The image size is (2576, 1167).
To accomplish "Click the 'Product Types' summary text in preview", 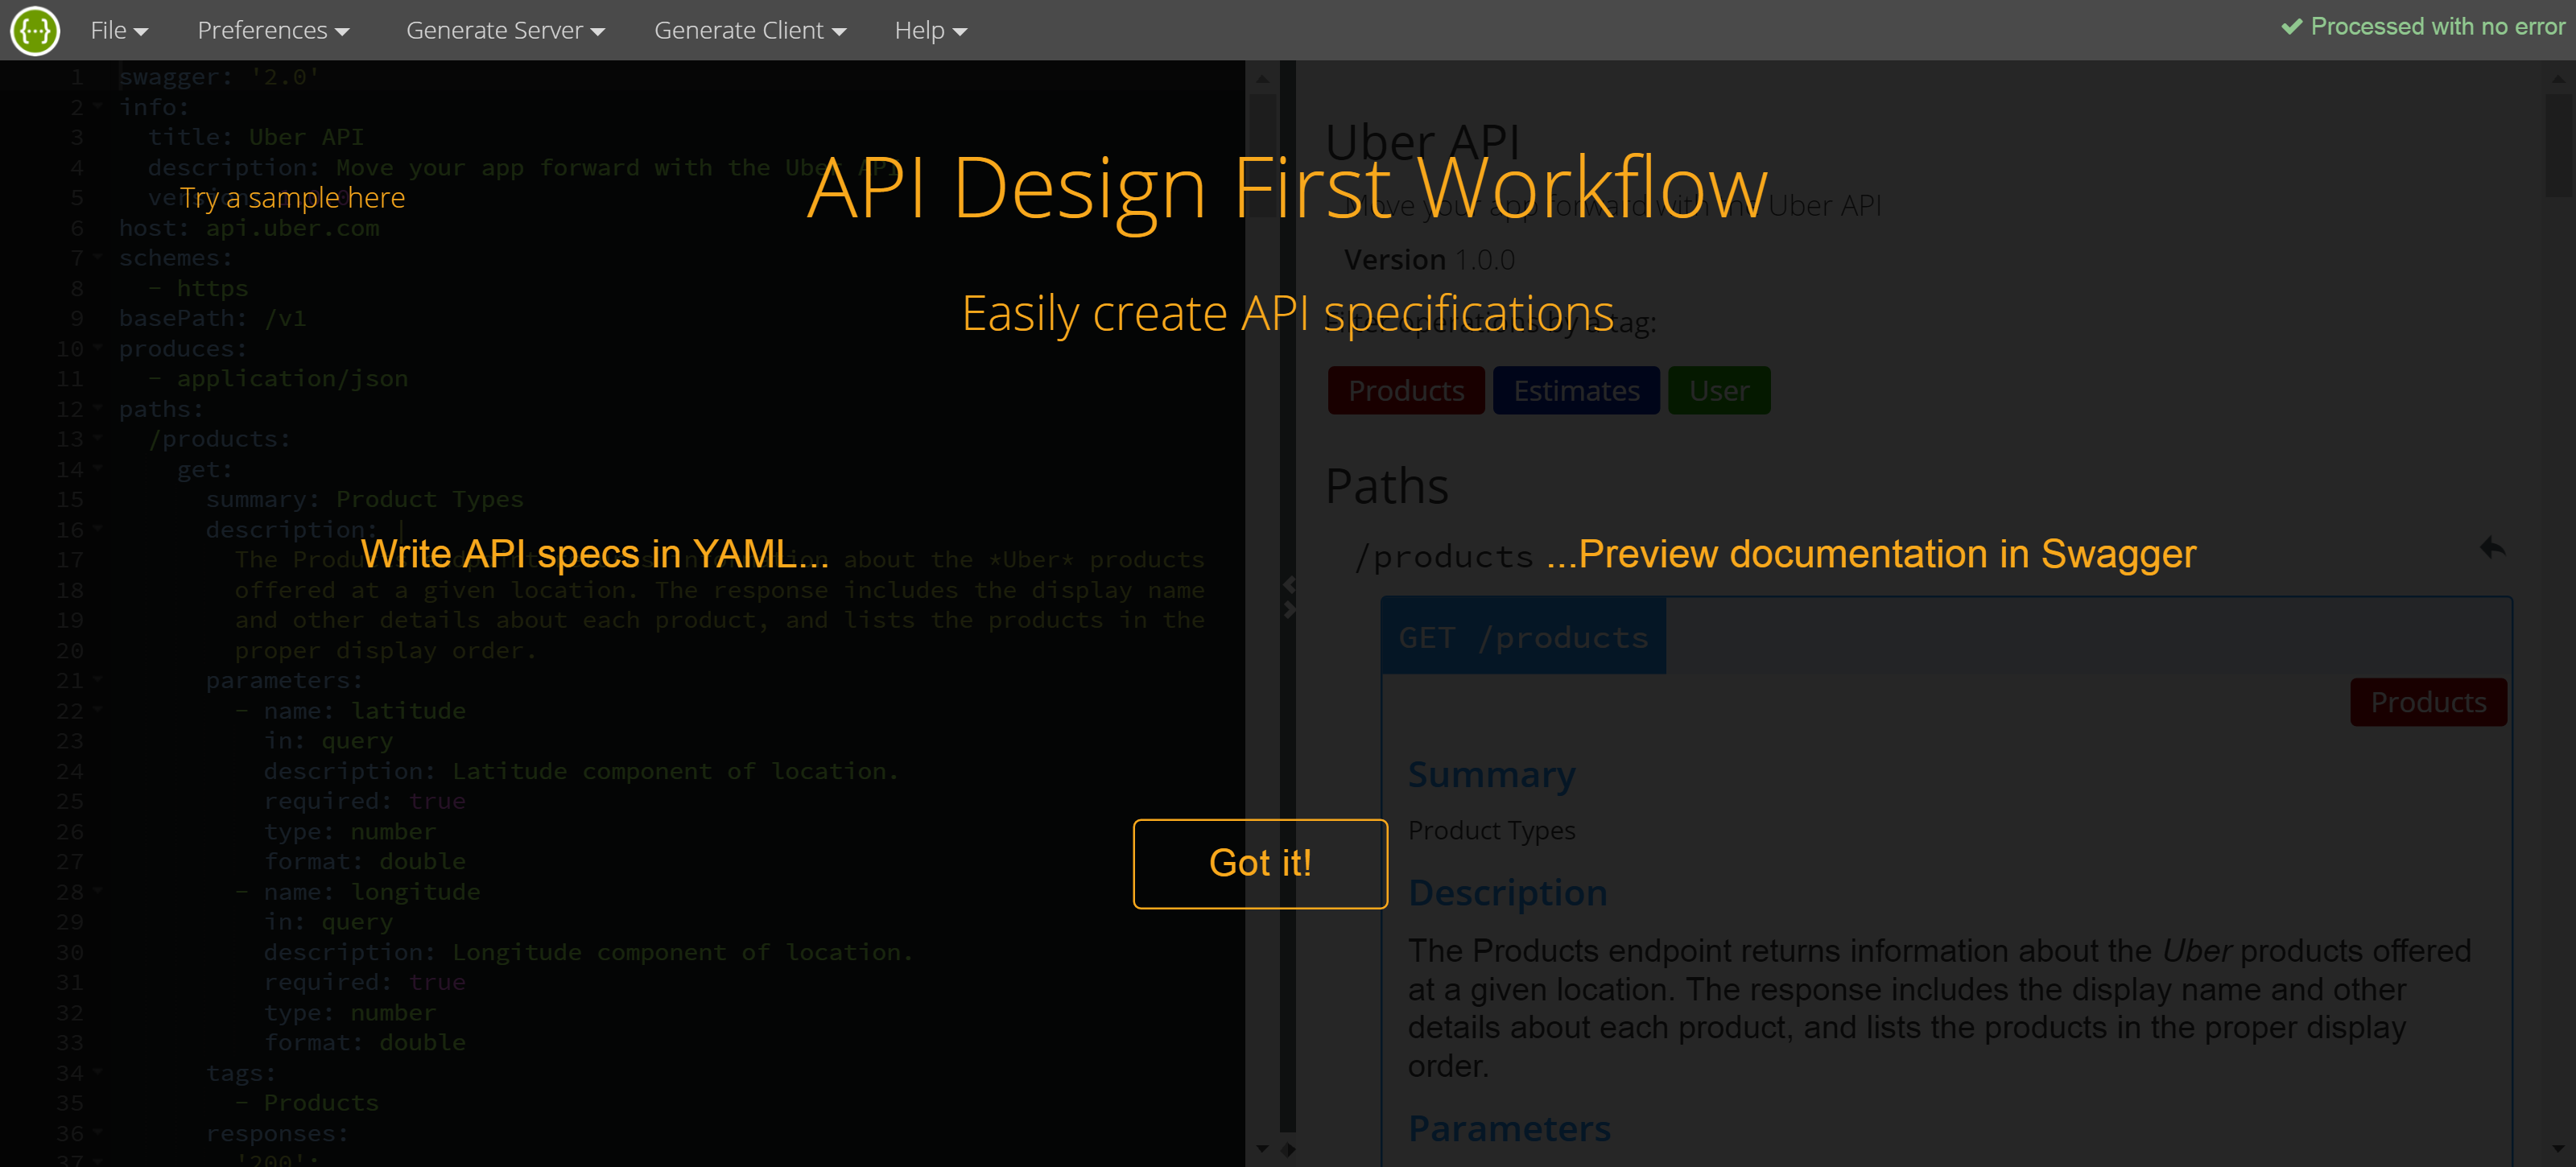I will [x=1491, y=830].
